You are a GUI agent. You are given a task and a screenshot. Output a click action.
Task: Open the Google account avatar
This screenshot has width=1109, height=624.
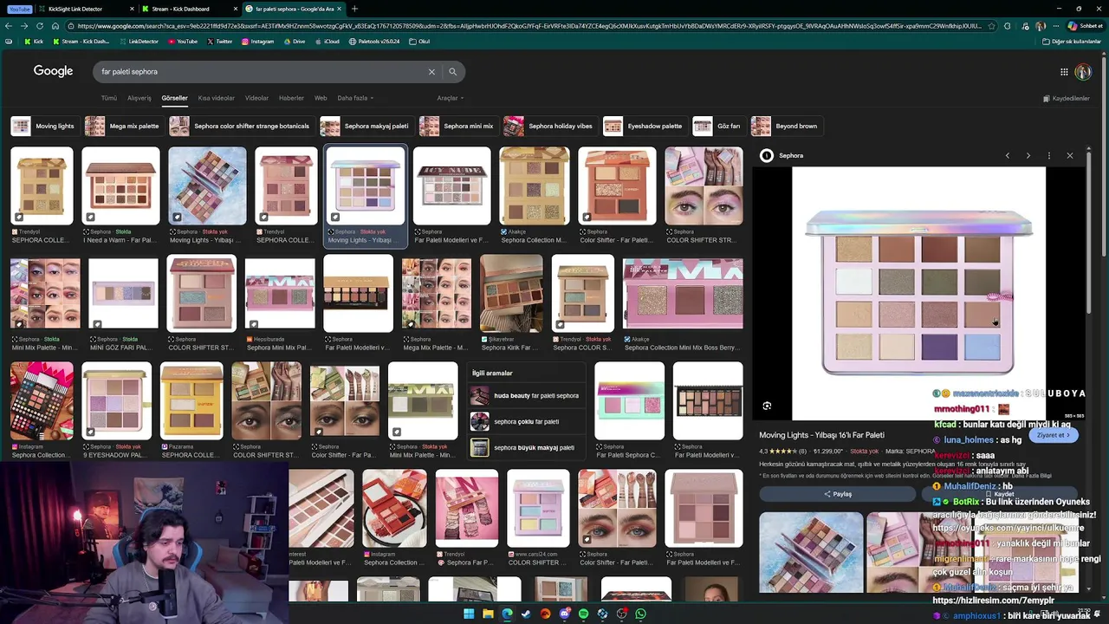(x=1083, y=72)
